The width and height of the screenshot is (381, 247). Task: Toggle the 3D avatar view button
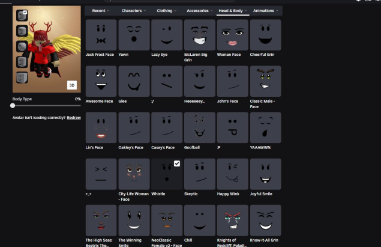(x=71, y=85)
